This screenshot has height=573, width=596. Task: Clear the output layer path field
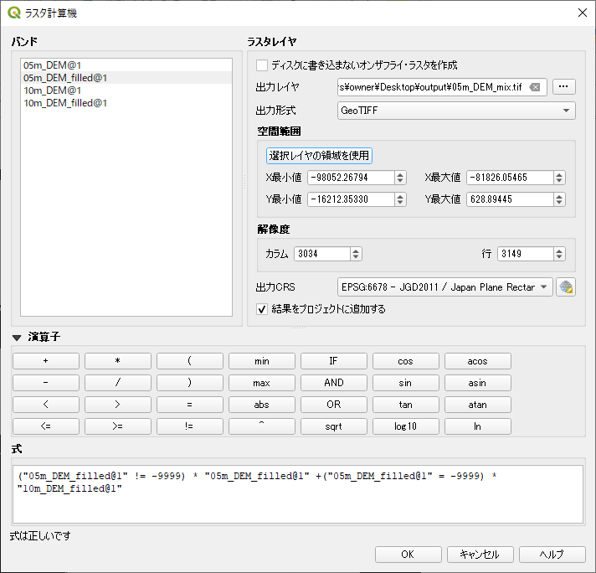coord(535,87)
